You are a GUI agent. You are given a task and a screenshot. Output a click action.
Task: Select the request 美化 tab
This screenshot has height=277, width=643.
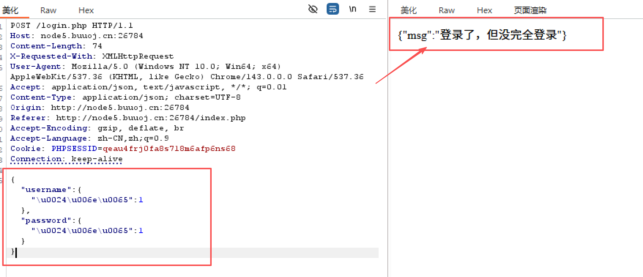coord(10,10)
